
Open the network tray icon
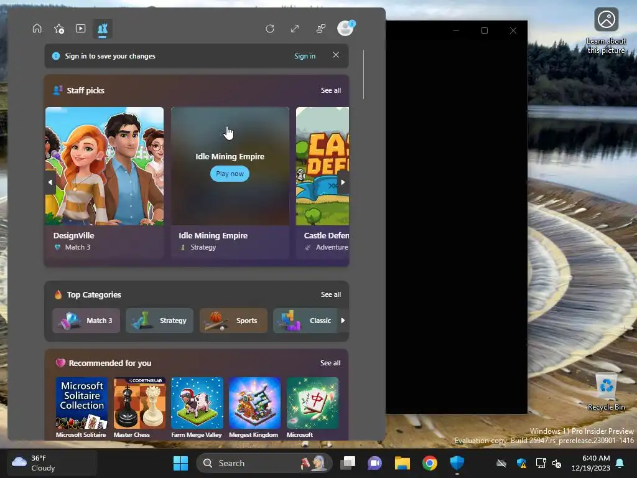pyautogui.click(x=541, y=463)
